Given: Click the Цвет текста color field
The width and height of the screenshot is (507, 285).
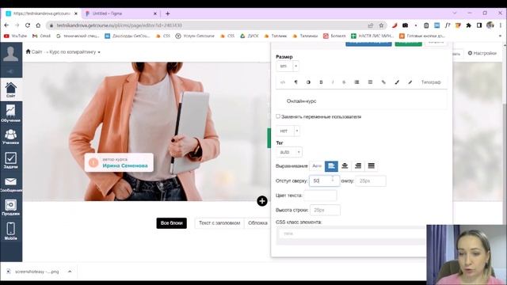Looking at the screenshot, I should [x=320, y=196].
